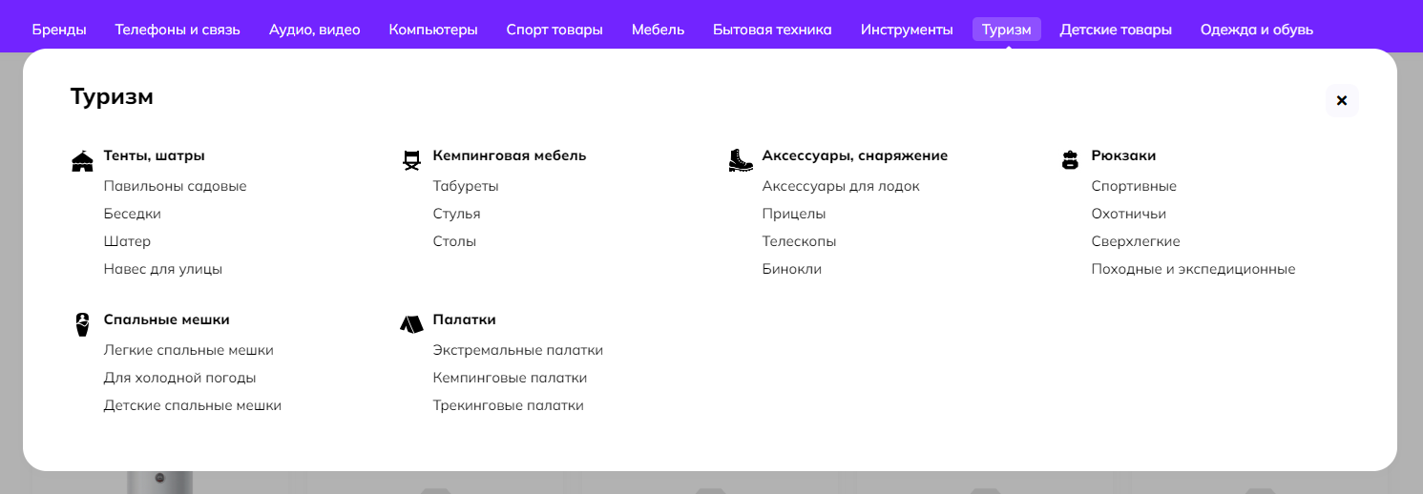Open the Бренды menu item
1423x494 pixels.
pos(59,30)
